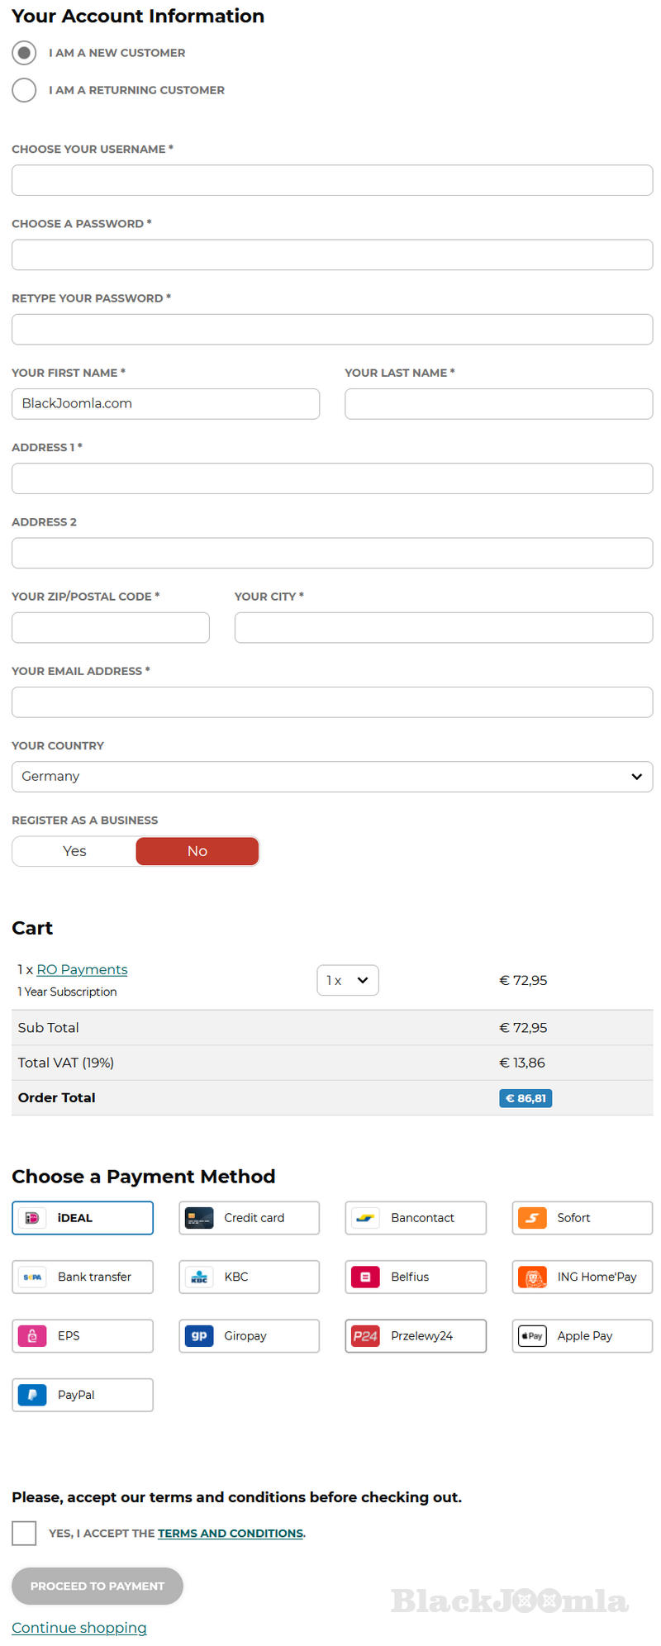Image resolution: width=661 pixels, height=1646 pixels.
Task: Pick the Bancontact payment icon
Action: click(x=365, y=1218)
